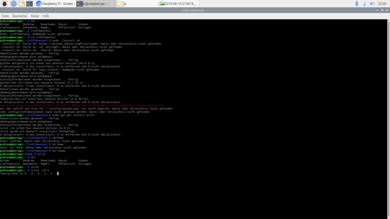
Task: Click 'scrot ist schon die neueste Version' line
Action: click(36, 128)
